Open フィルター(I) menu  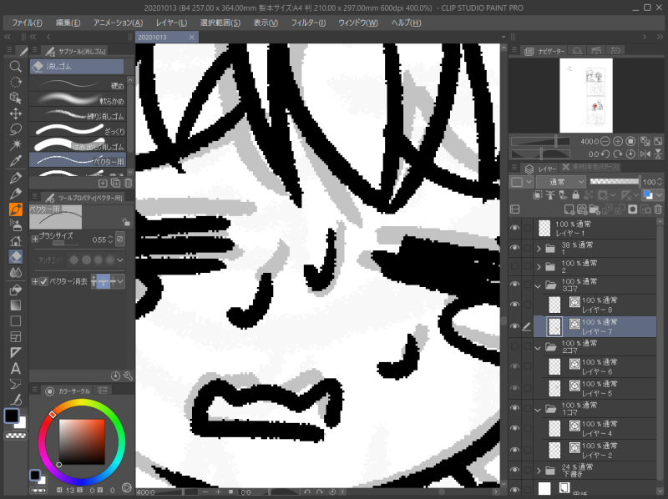point(308,23)
